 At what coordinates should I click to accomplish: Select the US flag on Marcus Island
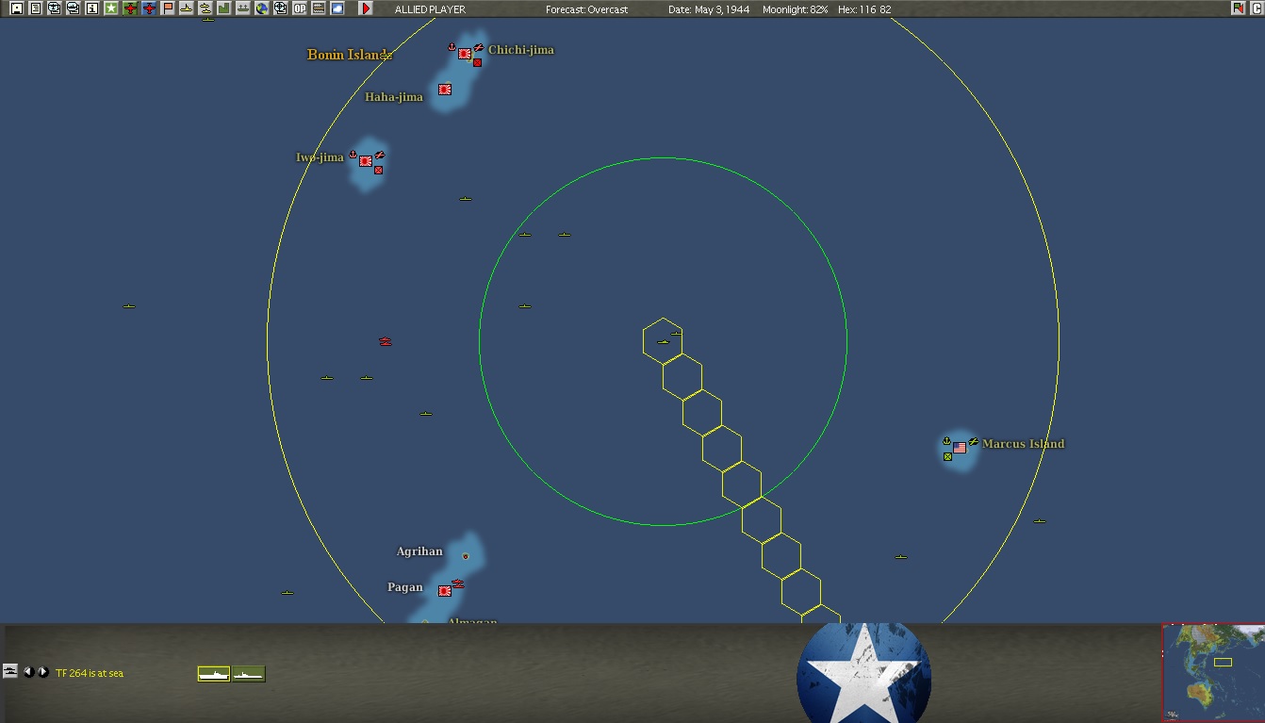960,448
